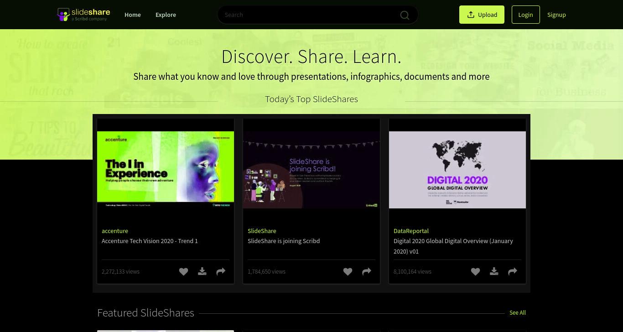The image size is (623, 332).
Task: Download the Accenture Tech Vision slideshow
Action: (x=202, y=271)
